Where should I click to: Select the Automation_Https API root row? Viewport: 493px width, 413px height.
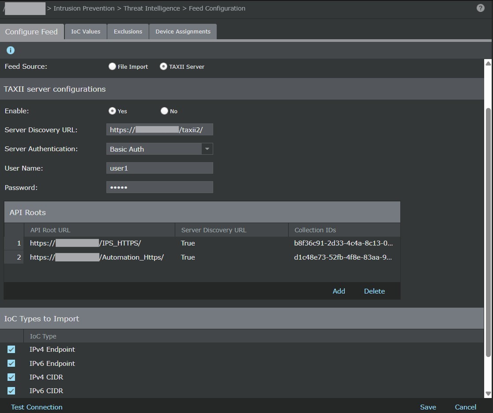click(x=202, y=257)
